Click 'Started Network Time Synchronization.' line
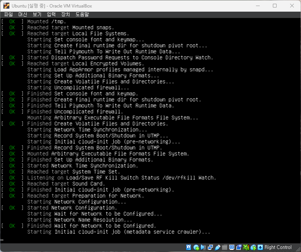 coord(83,166)
